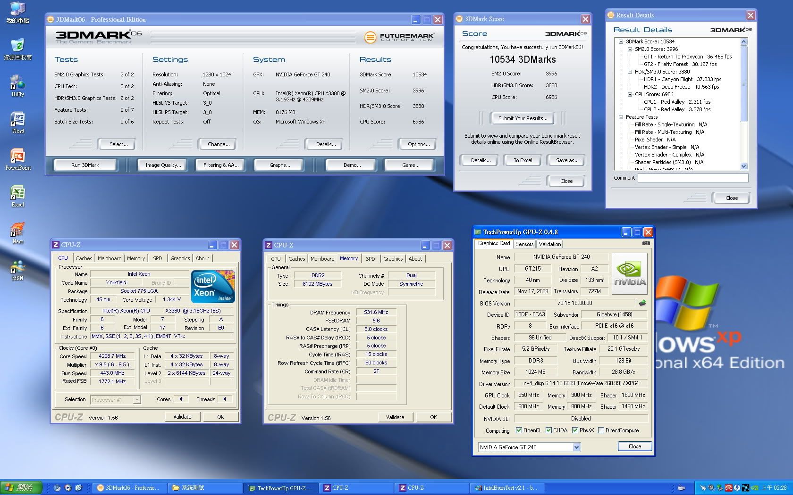
Task: Click the down arrow of the Result Details scrollbar
Action: coord(744,166)
